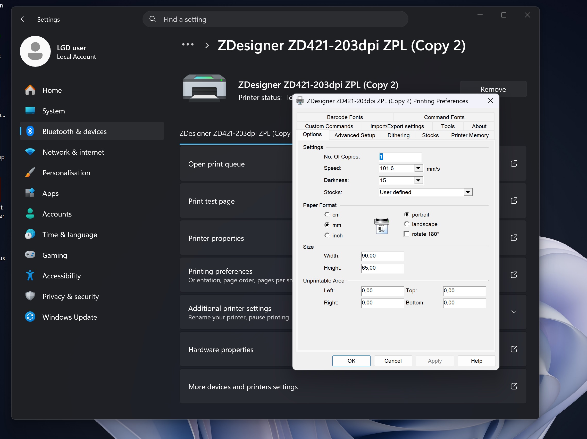Click the Width input field
This screenshot has height=439, width=587.
point(382,256)
